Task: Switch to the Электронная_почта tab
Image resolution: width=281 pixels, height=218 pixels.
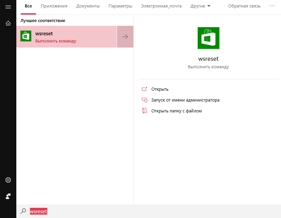Action: [x=161, y=6]
